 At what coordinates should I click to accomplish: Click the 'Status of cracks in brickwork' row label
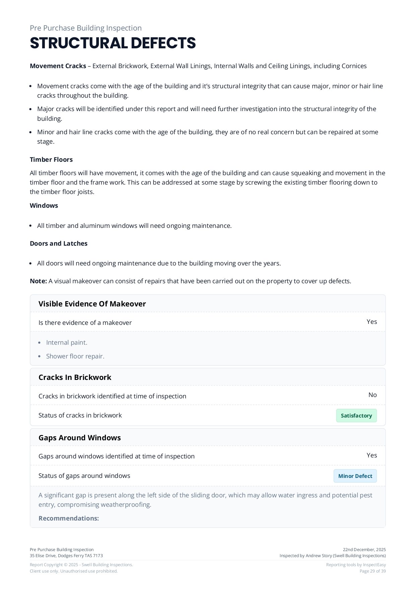tap(80, 415)
